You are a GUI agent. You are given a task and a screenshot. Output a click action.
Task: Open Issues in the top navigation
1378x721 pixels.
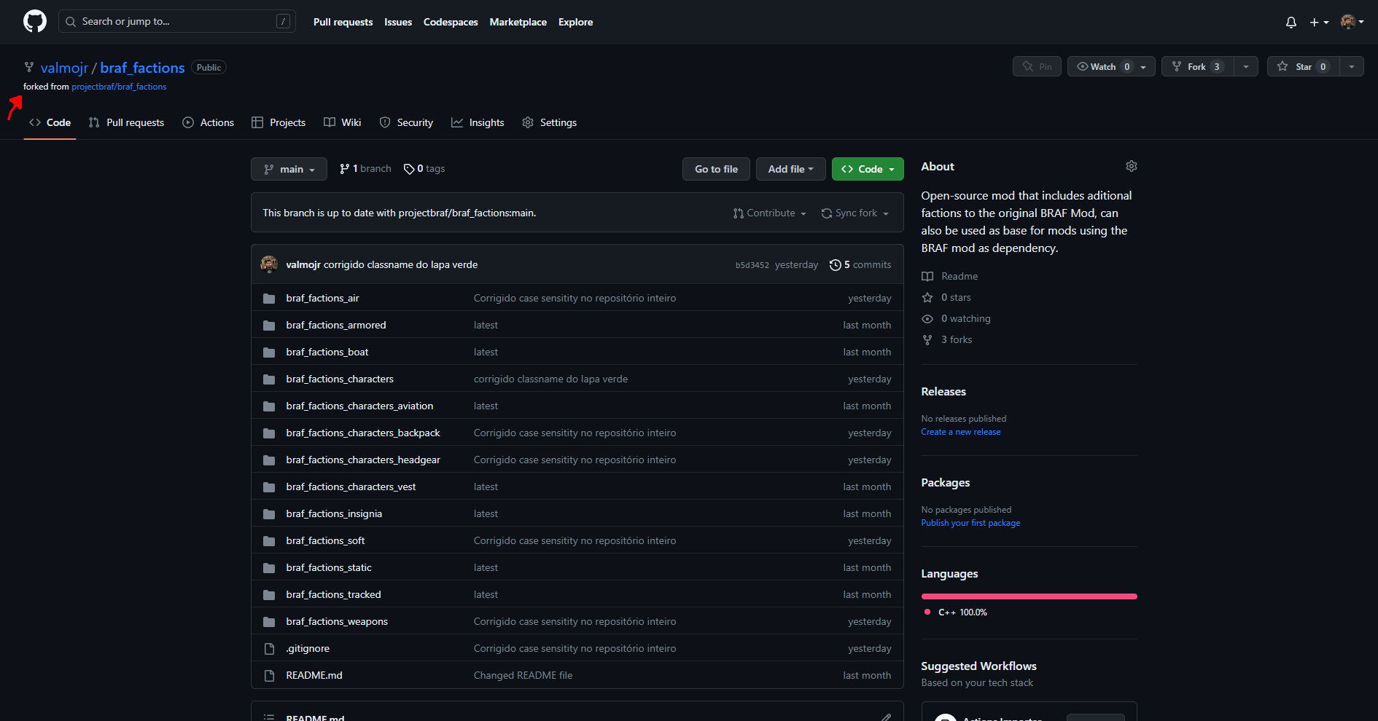(x=398, y=23)
